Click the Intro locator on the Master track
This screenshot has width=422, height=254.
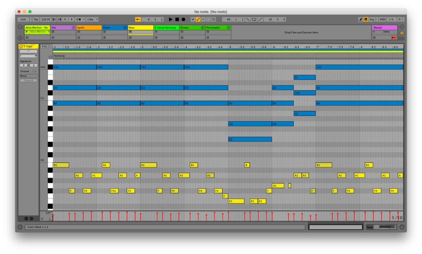click(384, 32)
